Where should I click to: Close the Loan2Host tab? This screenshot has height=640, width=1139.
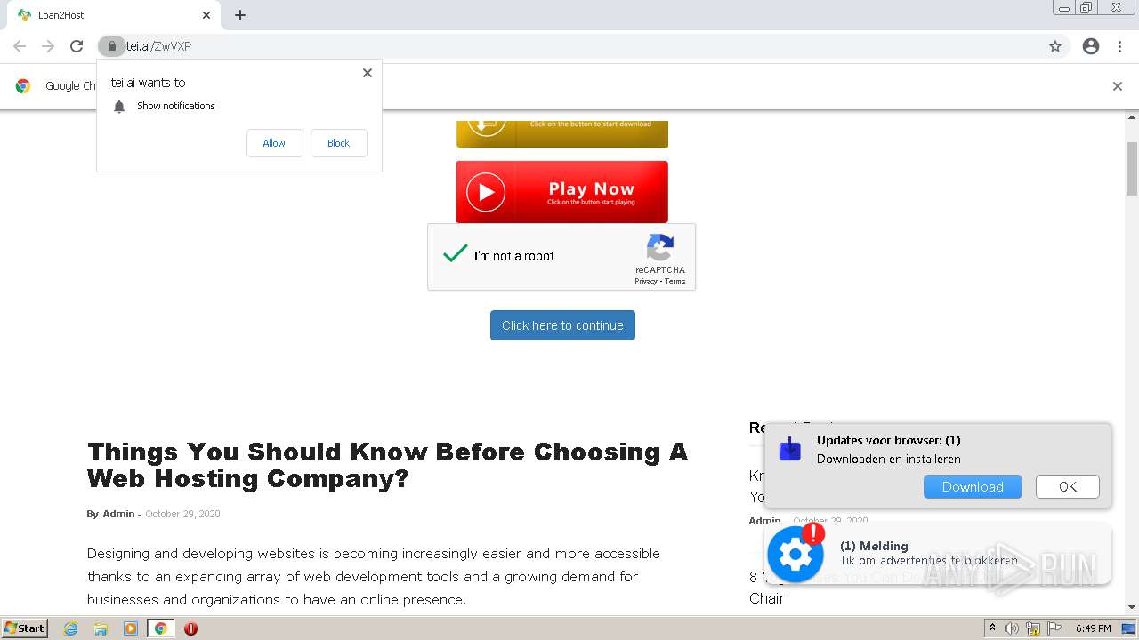pyautogui.click(x=206, y=15)
